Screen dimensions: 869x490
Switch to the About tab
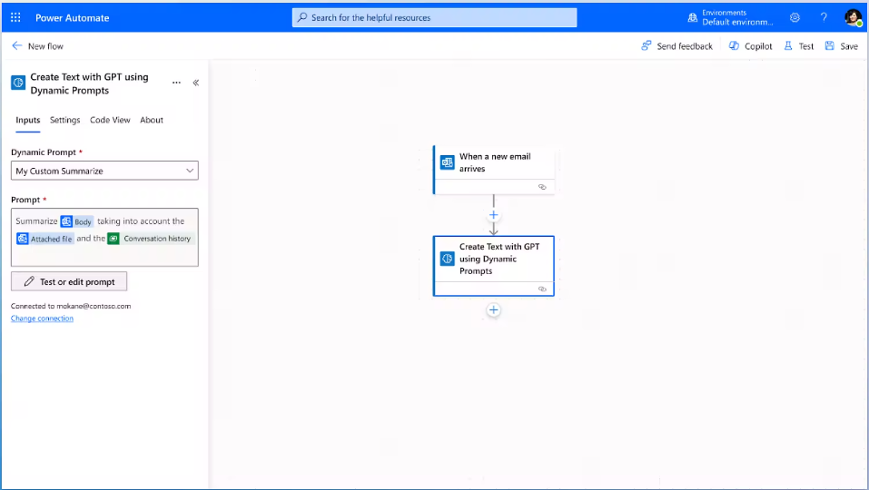(x=152, y=120)
